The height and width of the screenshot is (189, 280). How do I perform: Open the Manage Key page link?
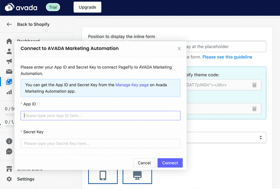point(132,85)
